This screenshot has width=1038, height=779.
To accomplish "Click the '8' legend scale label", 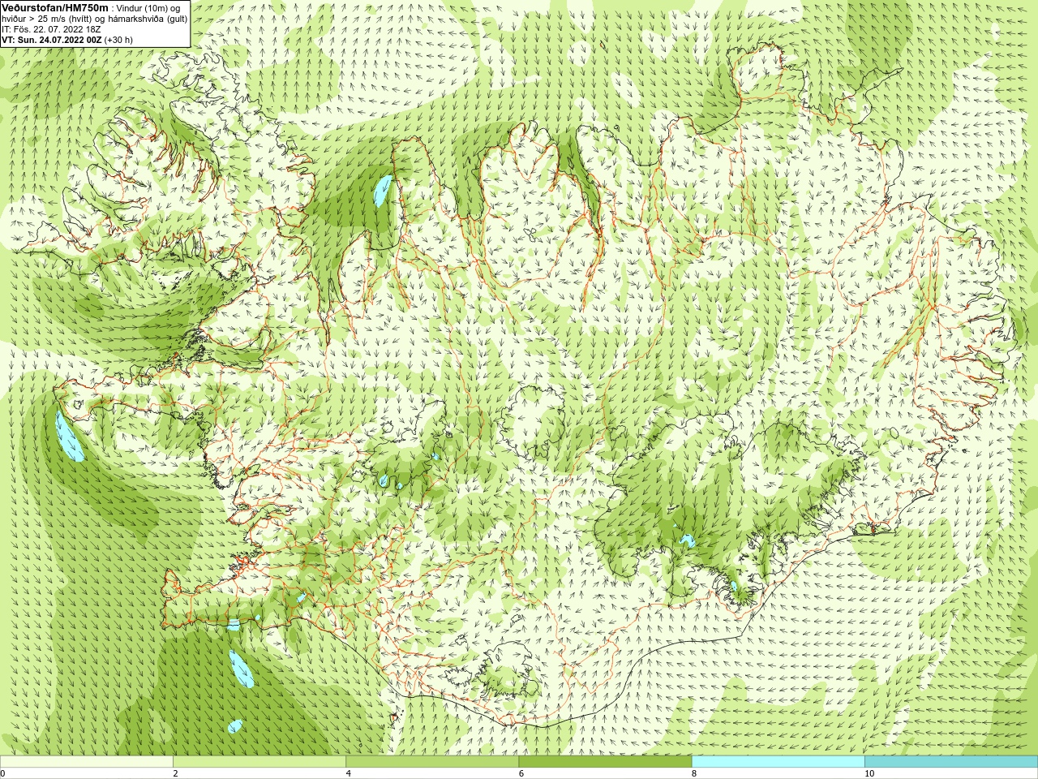I will (x=693, y=773).
